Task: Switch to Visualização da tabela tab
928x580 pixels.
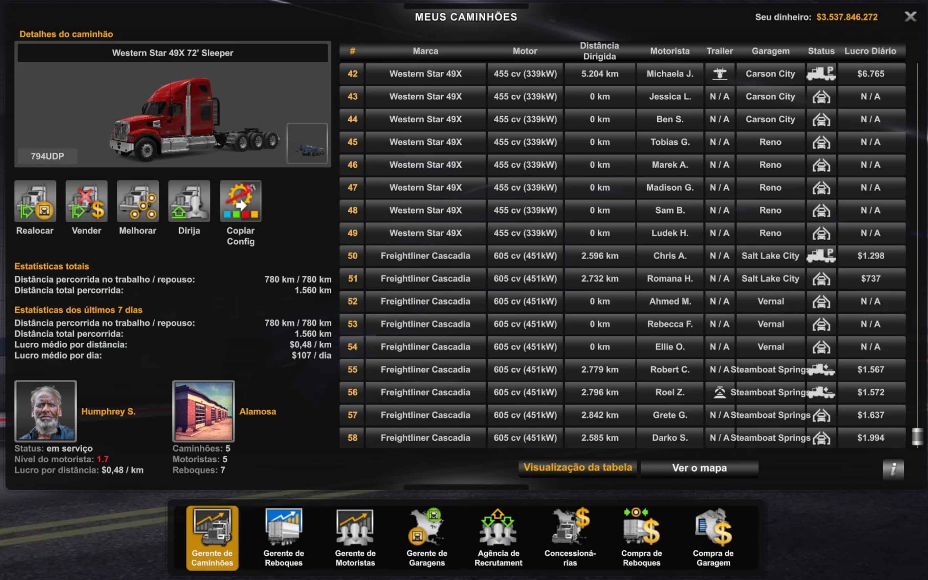Action: [x=577, y=467]
